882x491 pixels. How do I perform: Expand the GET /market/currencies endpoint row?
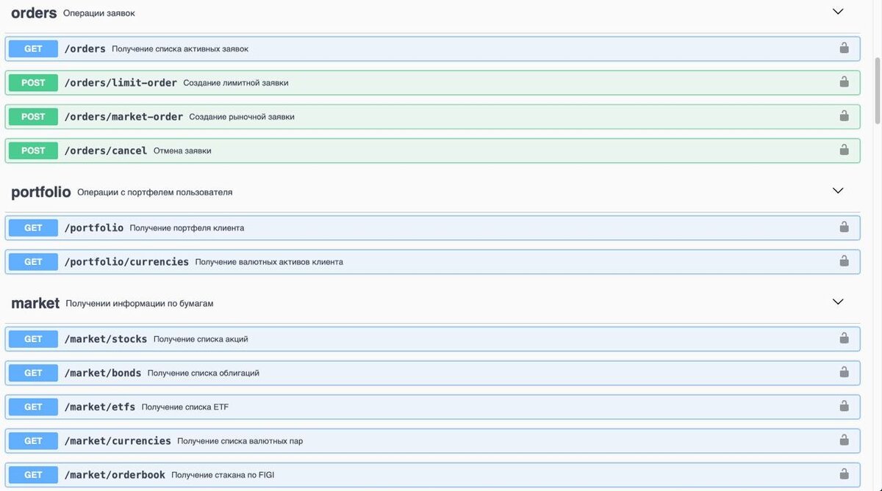pos(441,440)
